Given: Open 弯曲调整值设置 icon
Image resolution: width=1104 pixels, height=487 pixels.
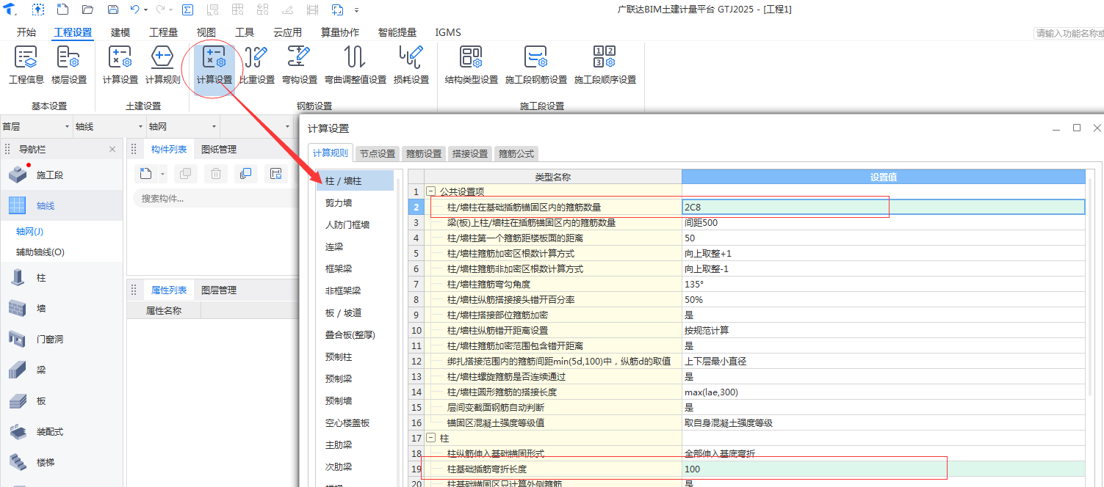Looking at the screenshot, I should [356, 65].
